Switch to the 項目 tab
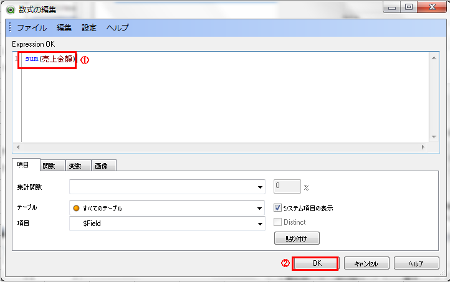The image size is (450, 282). 26,165
